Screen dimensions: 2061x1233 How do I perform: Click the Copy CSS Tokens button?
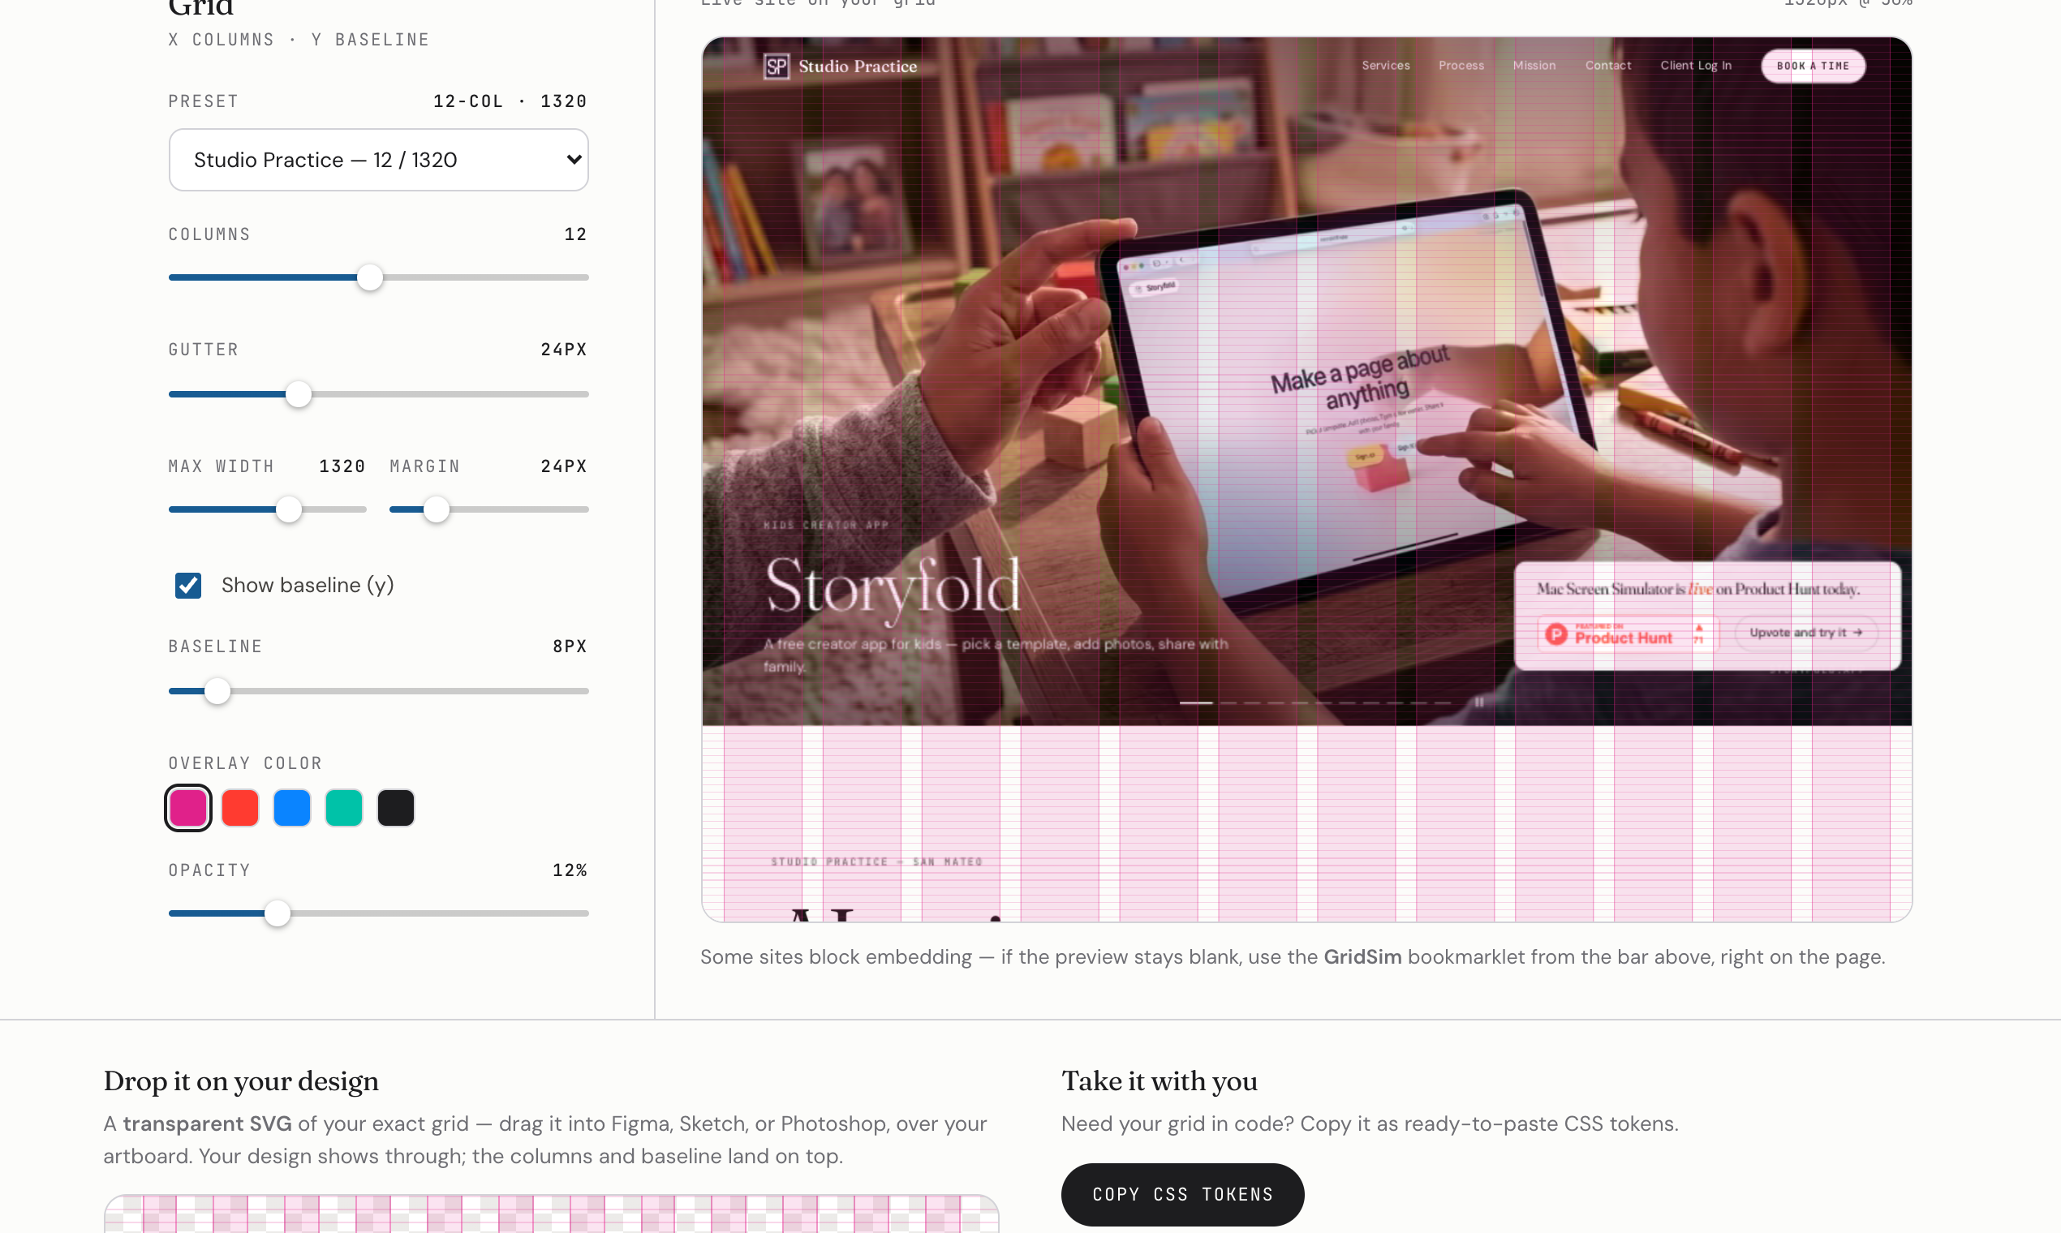click(x=1181, y=1194)
